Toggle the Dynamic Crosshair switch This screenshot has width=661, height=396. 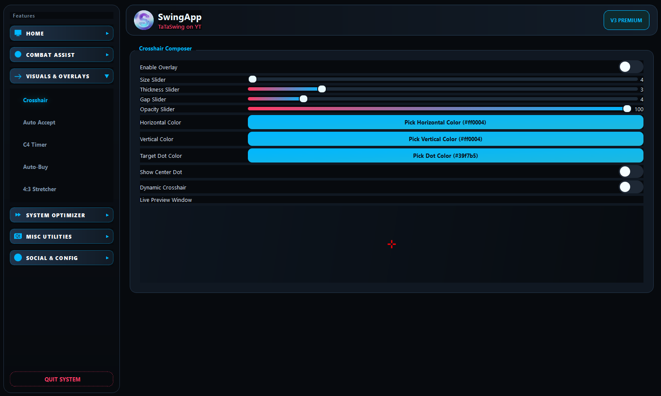(631, 187)
